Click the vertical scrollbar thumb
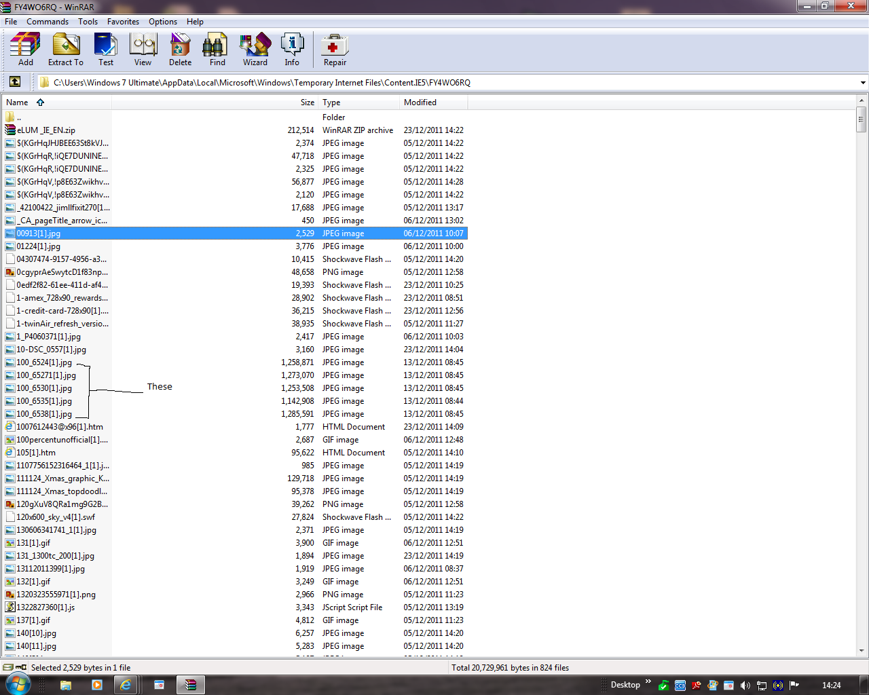Viewport: 869px width, 695px height. click(x=861, y=119)
